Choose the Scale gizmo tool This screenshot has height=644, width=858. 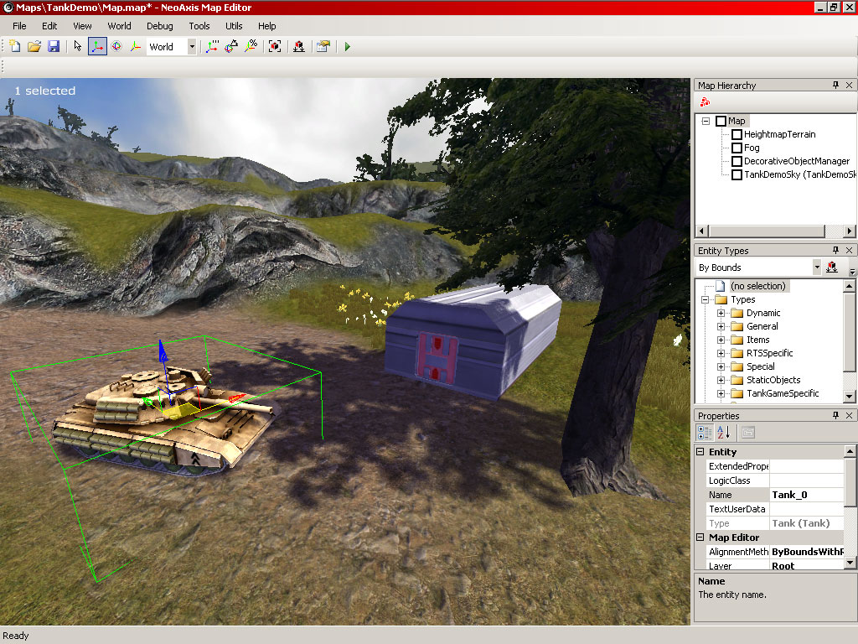pos(135,47)
